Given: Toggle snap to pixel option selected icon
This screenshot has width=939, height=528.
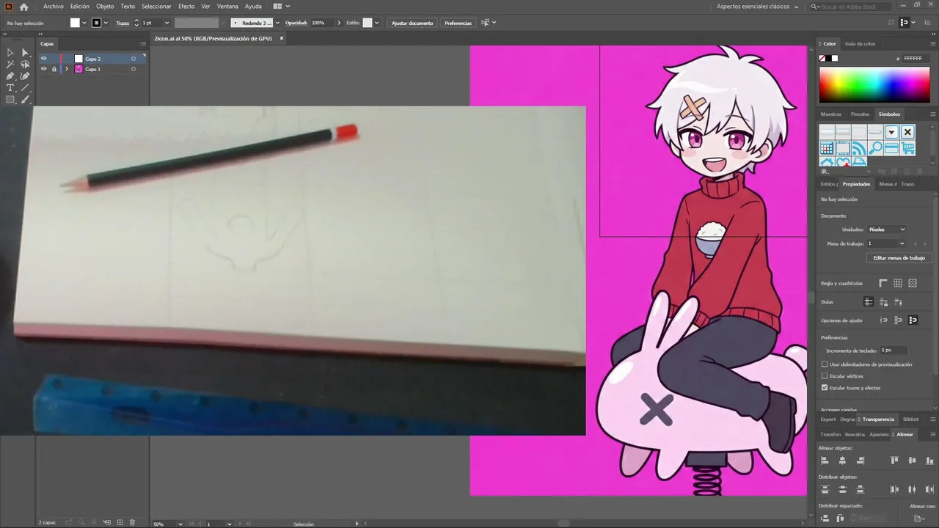Looking at the screenshot, I should click(913, 320).
